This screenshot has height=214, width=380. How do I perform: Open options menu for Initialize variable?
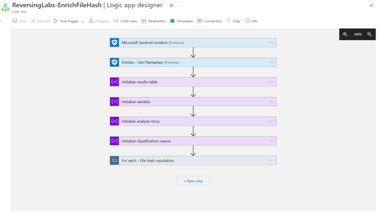pyautogui.click(x=272, y=102)
